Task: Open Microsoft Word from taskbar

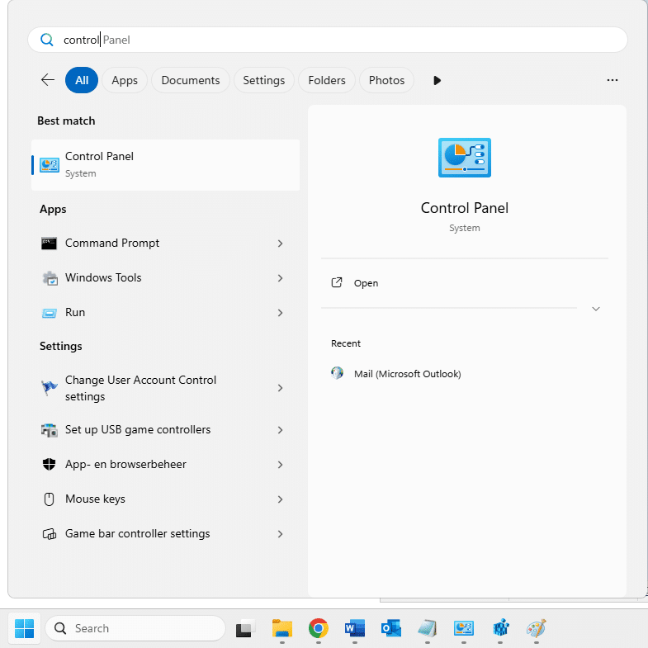Action: coord(355,628)
